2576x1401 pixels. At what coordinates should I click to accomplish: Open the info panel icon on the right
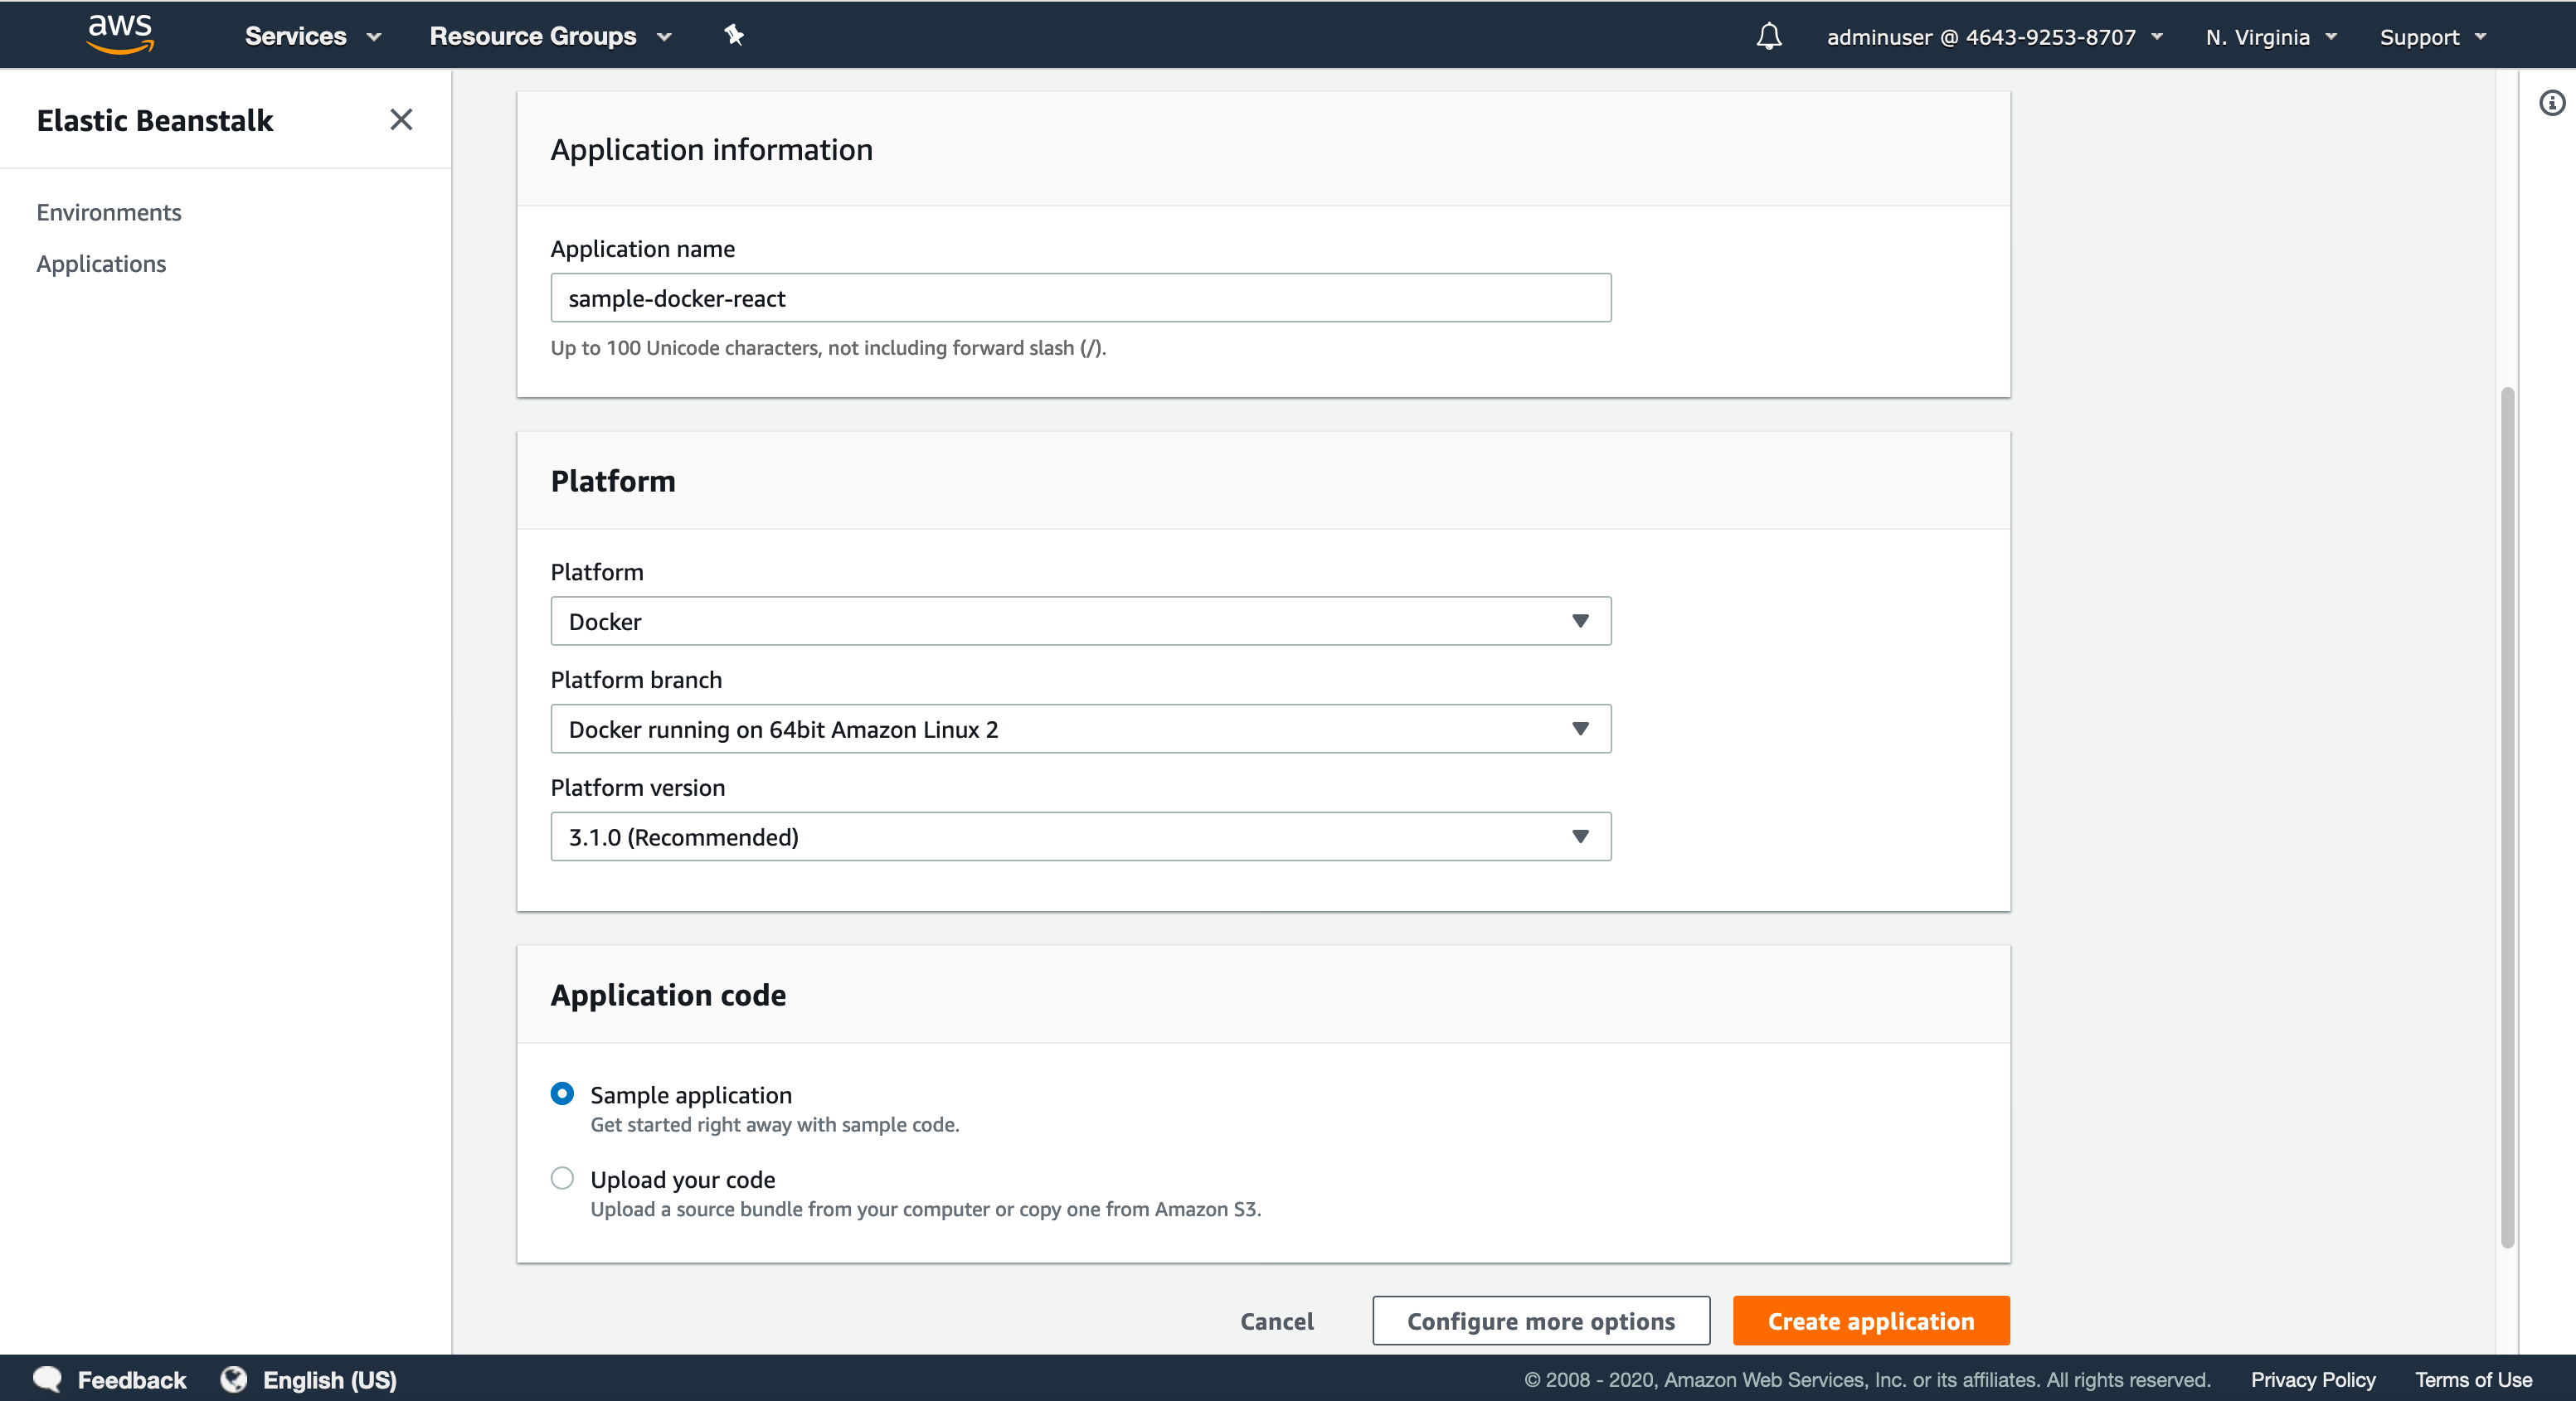click(x=2551, y=103)
